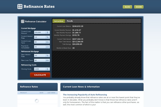Click the Refinance Rates panel heading
Screen dimensions: 161x107
[x=29, y=87]
